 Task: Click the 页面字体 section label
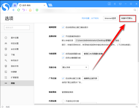[53, 67]
